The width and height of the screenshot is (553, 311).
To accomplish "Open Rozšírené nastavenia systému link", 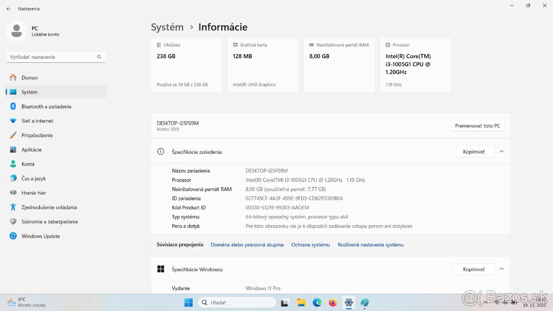I will (x=371, y=245).
